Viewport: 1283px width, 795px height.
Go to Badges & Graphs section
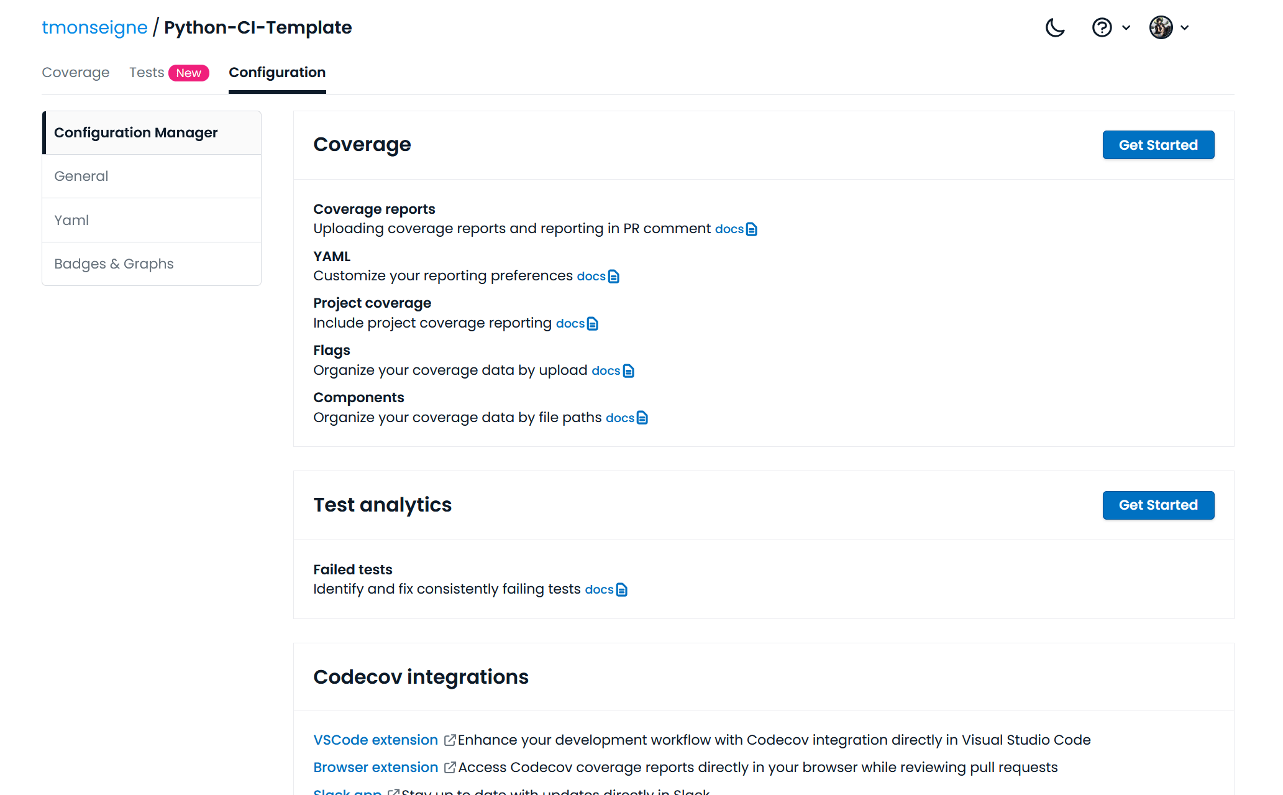click(114, 264)
